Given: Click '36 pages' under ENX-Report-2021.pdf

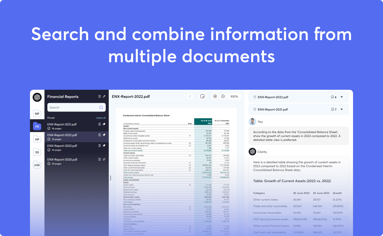Looking at the screenshot, I should tap(56, 128).
